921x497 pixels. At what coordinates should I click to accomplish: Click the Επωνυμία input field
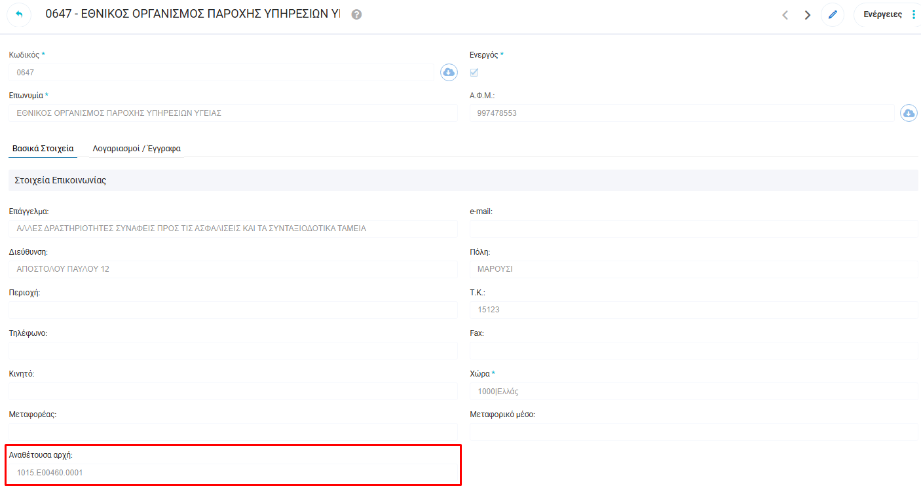233,113
